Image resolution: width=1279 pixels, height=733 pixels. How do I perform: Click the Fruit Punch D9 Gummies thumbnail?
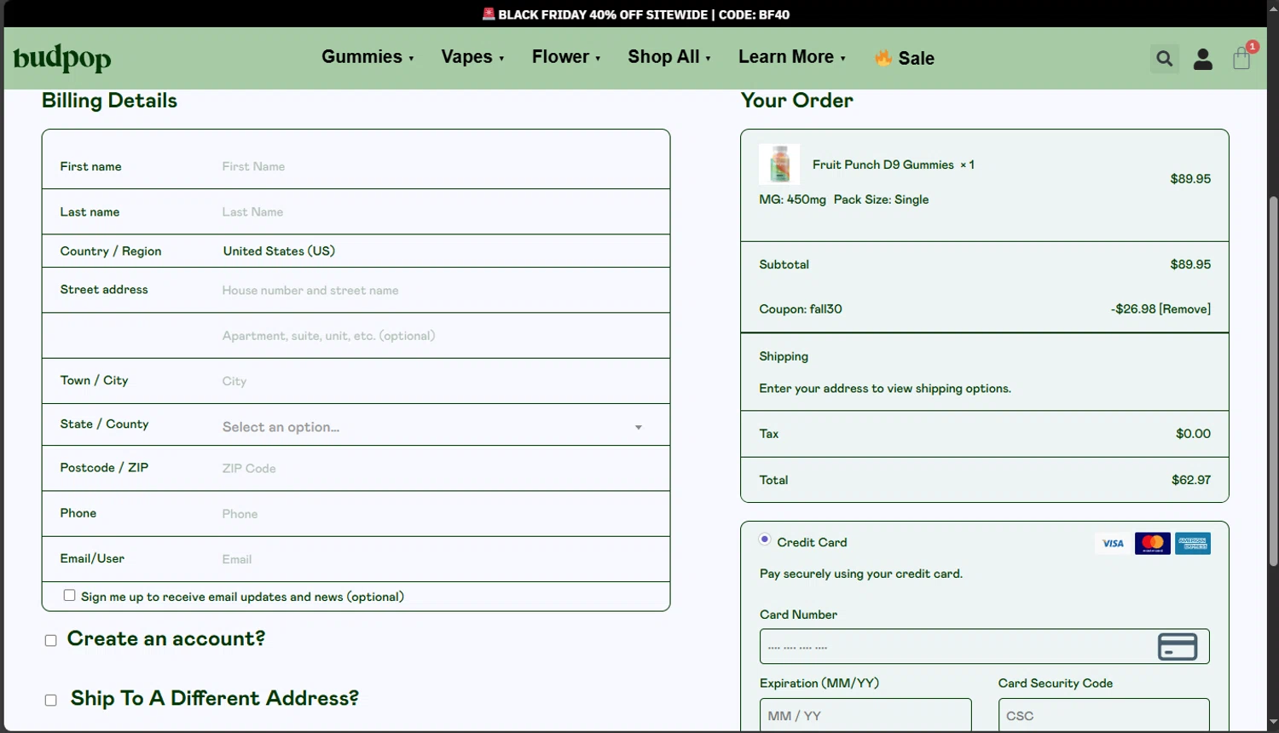click(x=779, y=164)
